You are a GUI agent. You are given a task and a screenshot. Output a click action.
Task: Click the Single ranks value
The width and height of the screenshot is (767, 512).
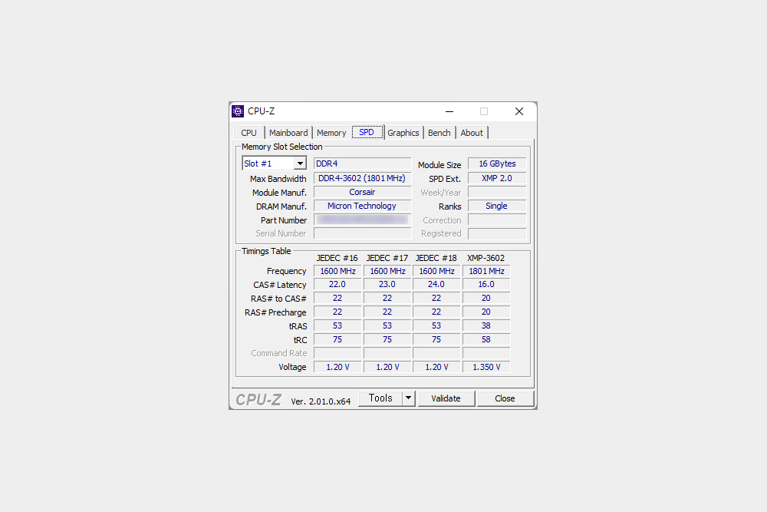point(497,206)
